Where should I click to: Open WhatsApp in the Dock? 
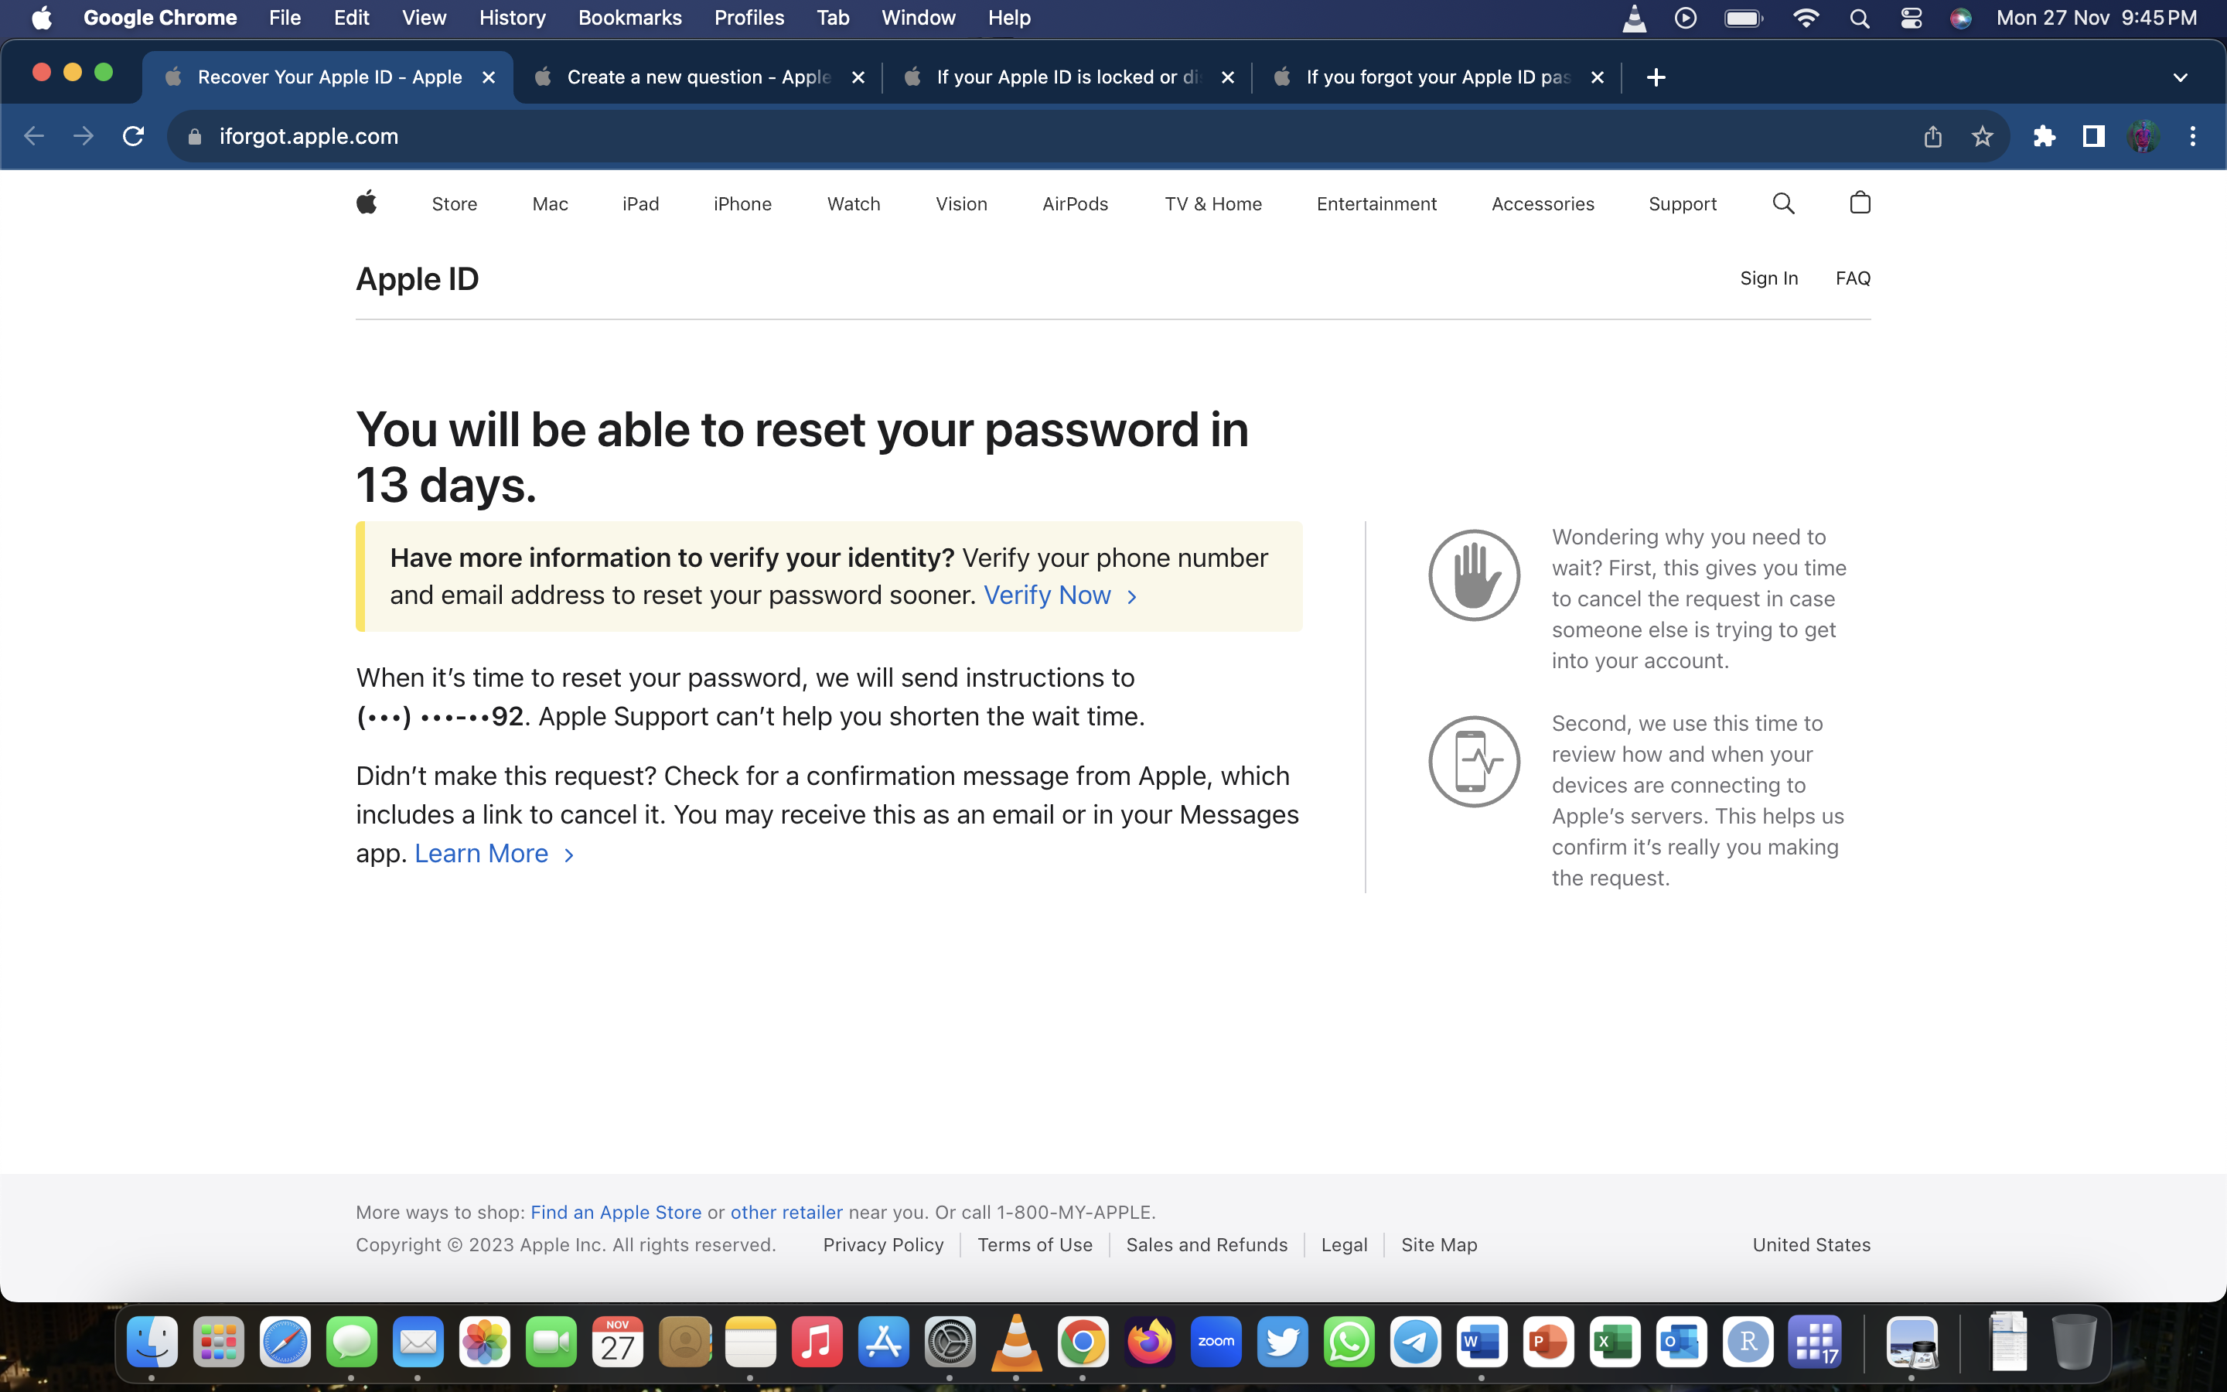[1349, 1343]
